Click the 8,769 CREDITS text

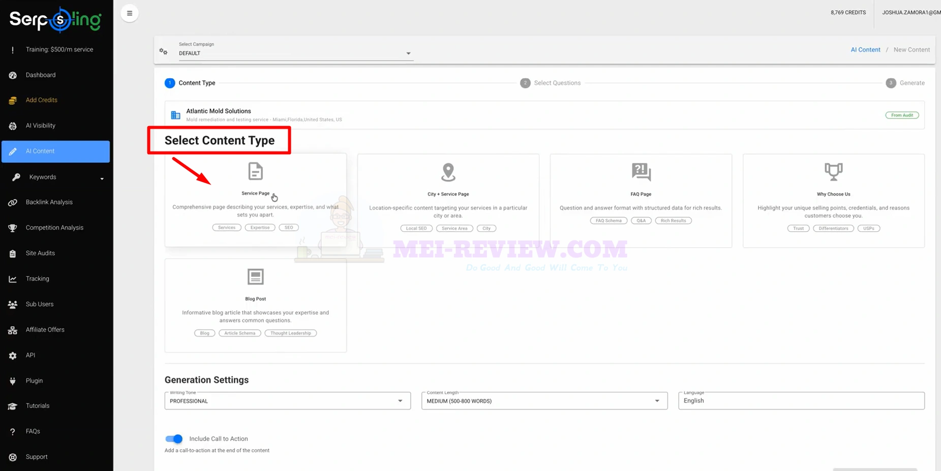pyautogui.click(x=848, y=13)
